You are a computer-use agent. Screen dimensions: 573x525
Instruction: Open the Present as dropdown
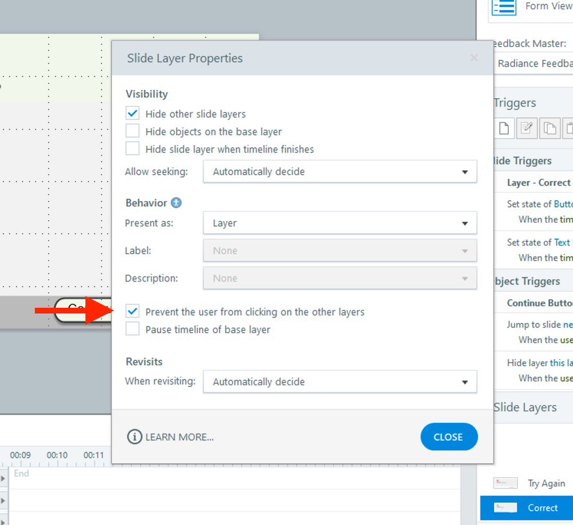coord(340,223)
